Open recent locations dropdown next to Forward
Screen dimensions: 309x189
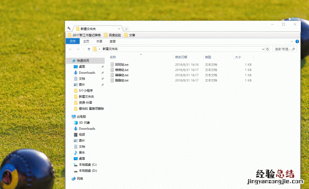coord(84,49)
